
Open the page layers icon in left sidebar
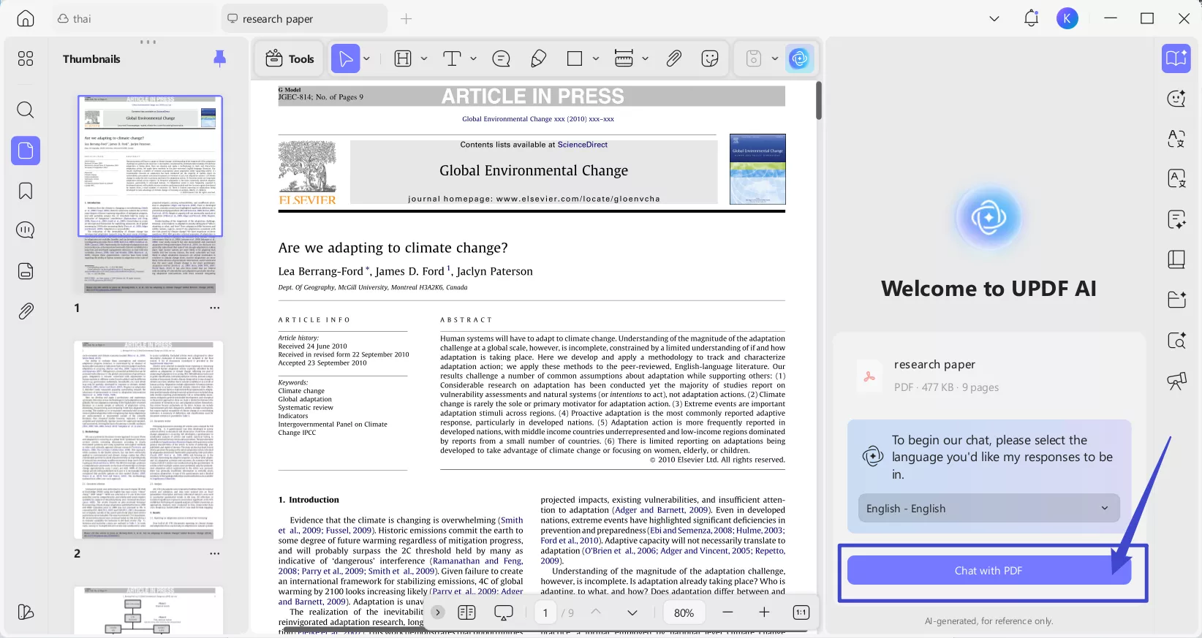click(x=26, y=271)
